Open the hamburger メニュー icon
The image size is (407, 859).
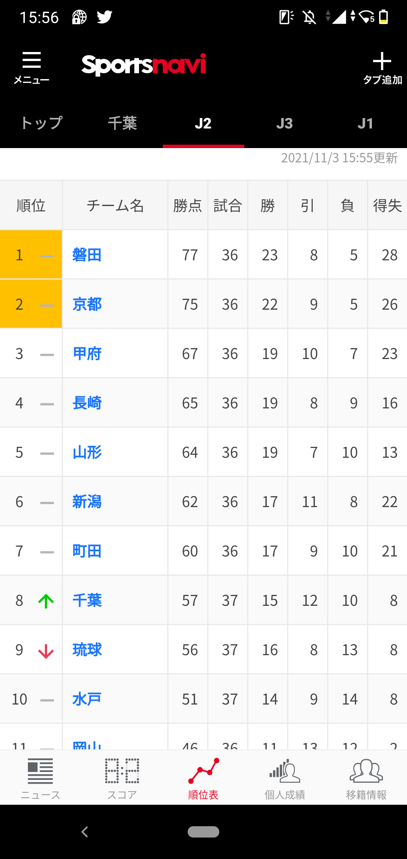[x=32, y=60]
